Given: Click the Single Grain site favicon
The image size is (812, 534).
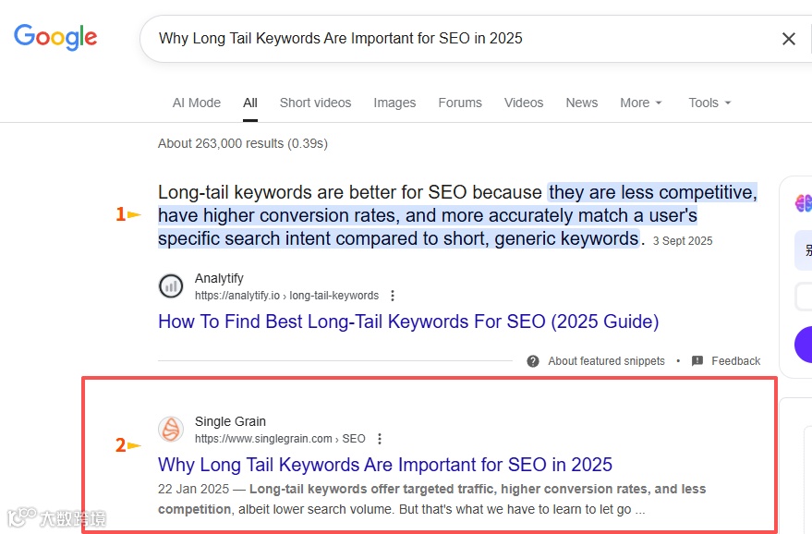Looking at the screenshot, I should pos(171,430).
